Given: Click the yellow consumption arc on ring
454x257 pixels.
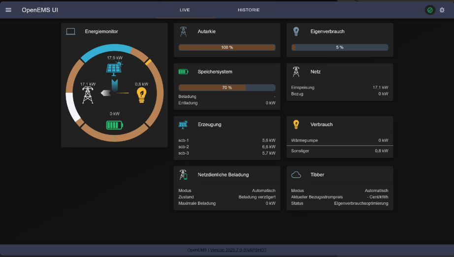Looking at the screenshot, I should coord(148,62).
